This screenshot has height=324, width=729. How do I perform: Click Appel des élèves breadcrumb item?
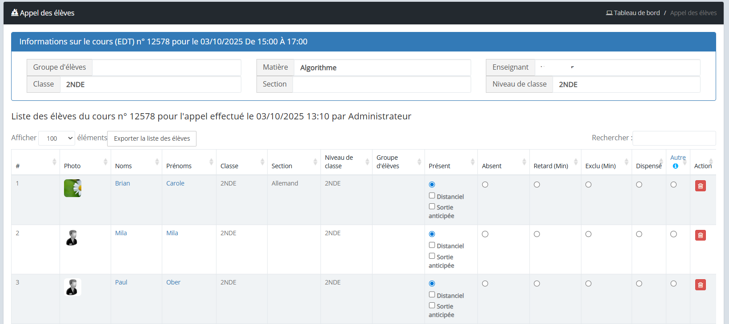pos(693,13)
